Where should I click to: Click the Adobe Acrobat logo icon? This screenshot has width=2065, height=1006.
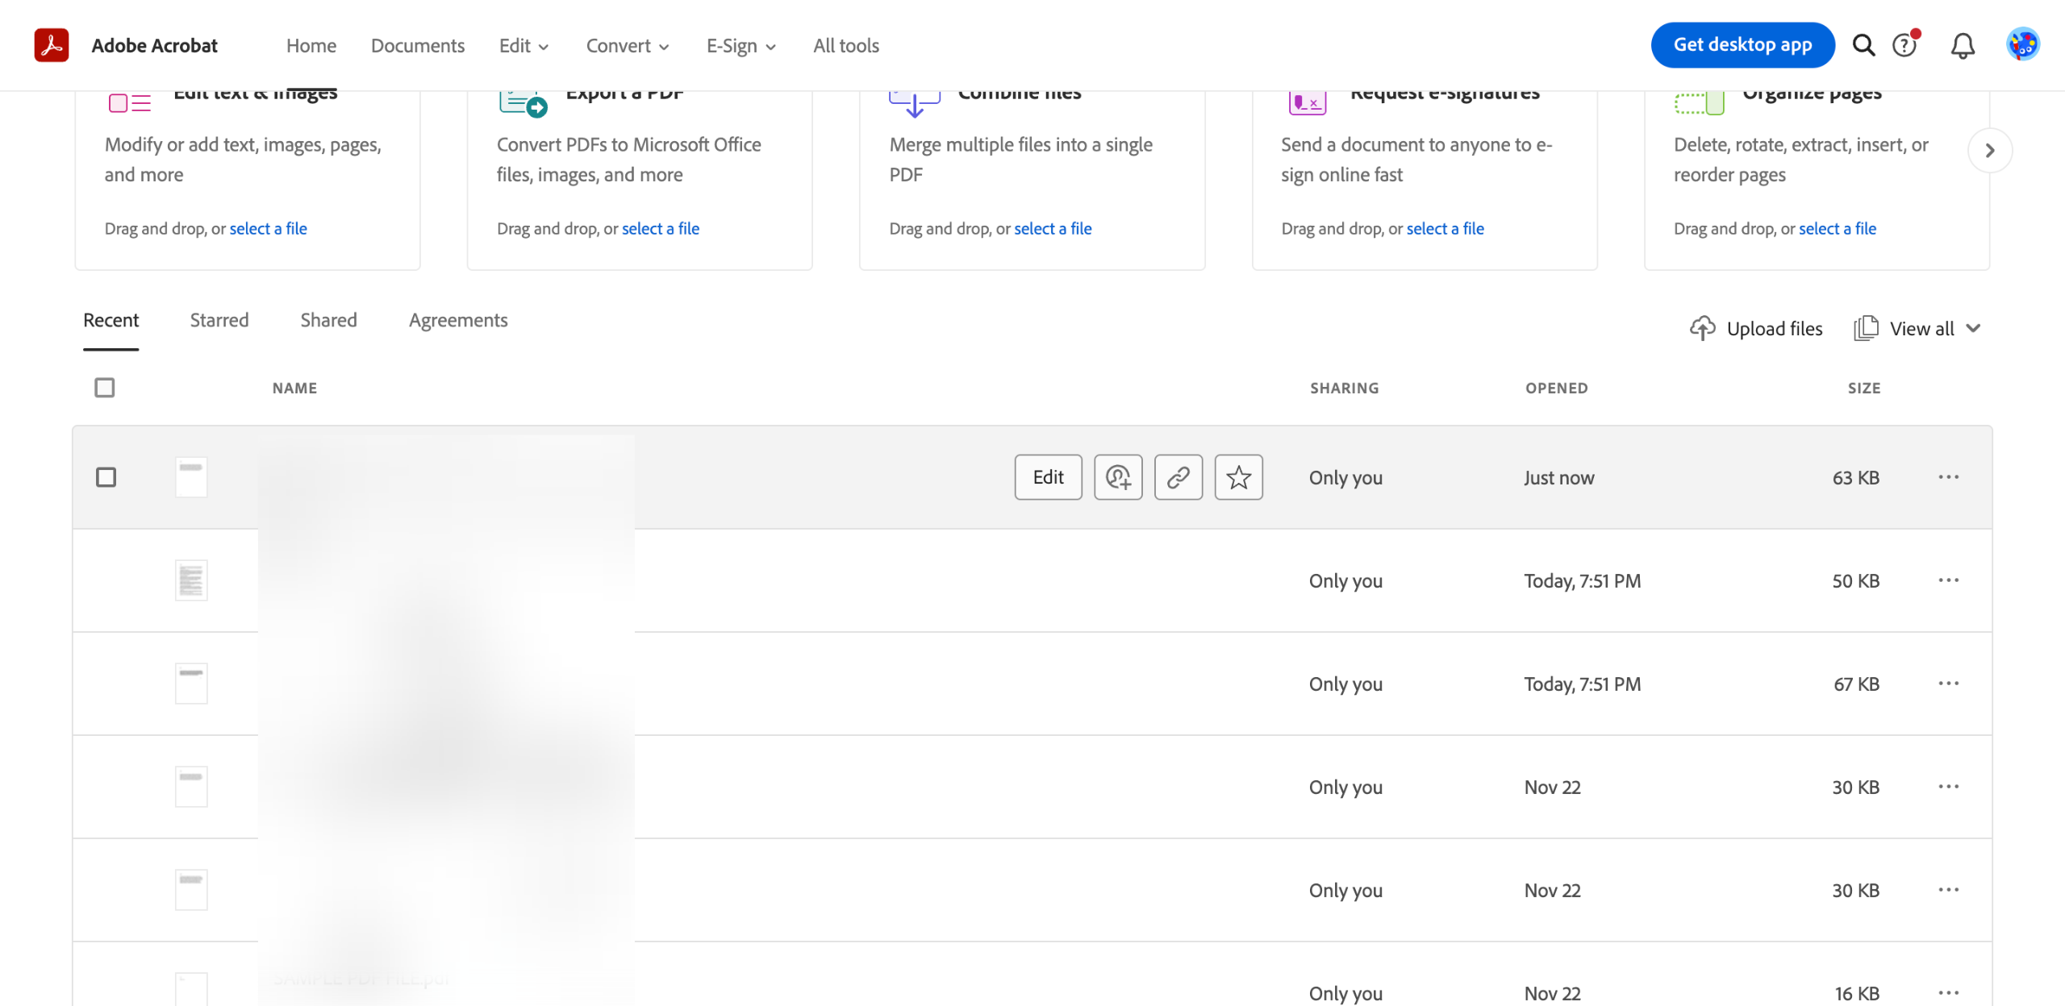tap(51, 45)
